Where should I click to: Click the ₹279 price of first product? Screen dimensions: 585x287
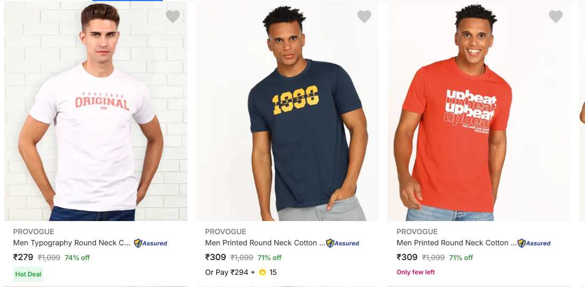(x=23, y=257)
